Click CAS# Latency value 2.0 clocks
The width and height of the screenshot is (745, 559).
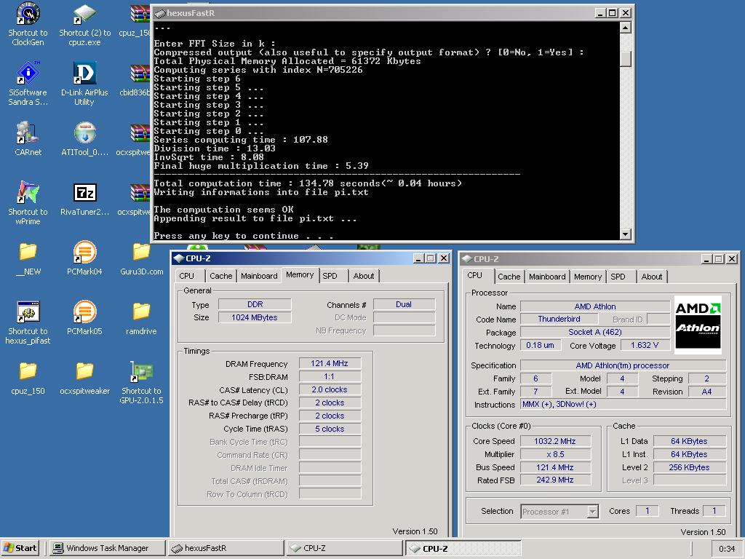tap(330, 390)
